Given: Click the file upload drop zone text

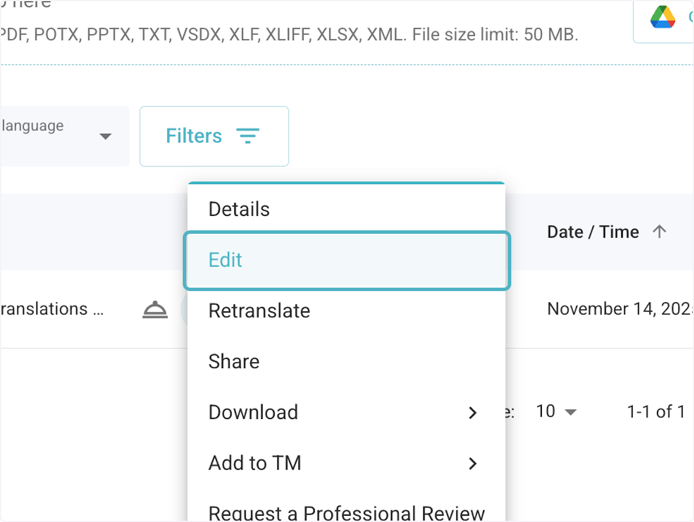Looking at the screenshot, I should (x=289, y=35).
